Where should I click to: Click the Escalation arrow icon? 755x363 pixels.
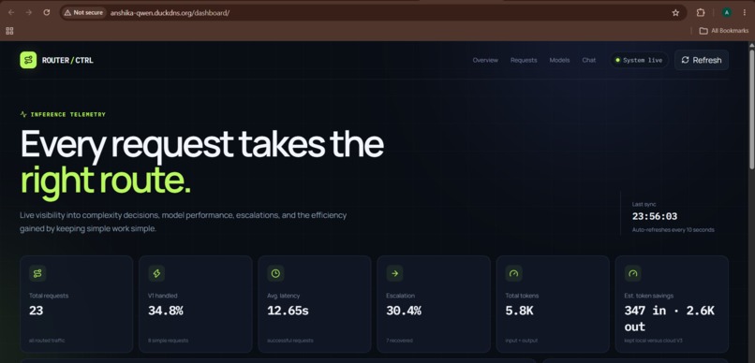click(x=395, y=273)
